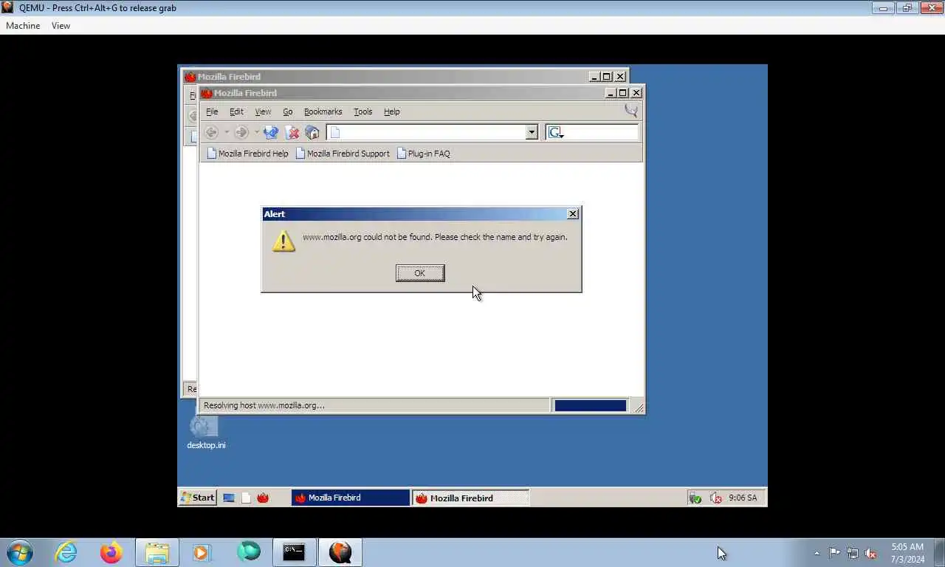The width and height of the screenshot is (945, 567).
Task: Open the Go menu
Action: tap(288, 111)
